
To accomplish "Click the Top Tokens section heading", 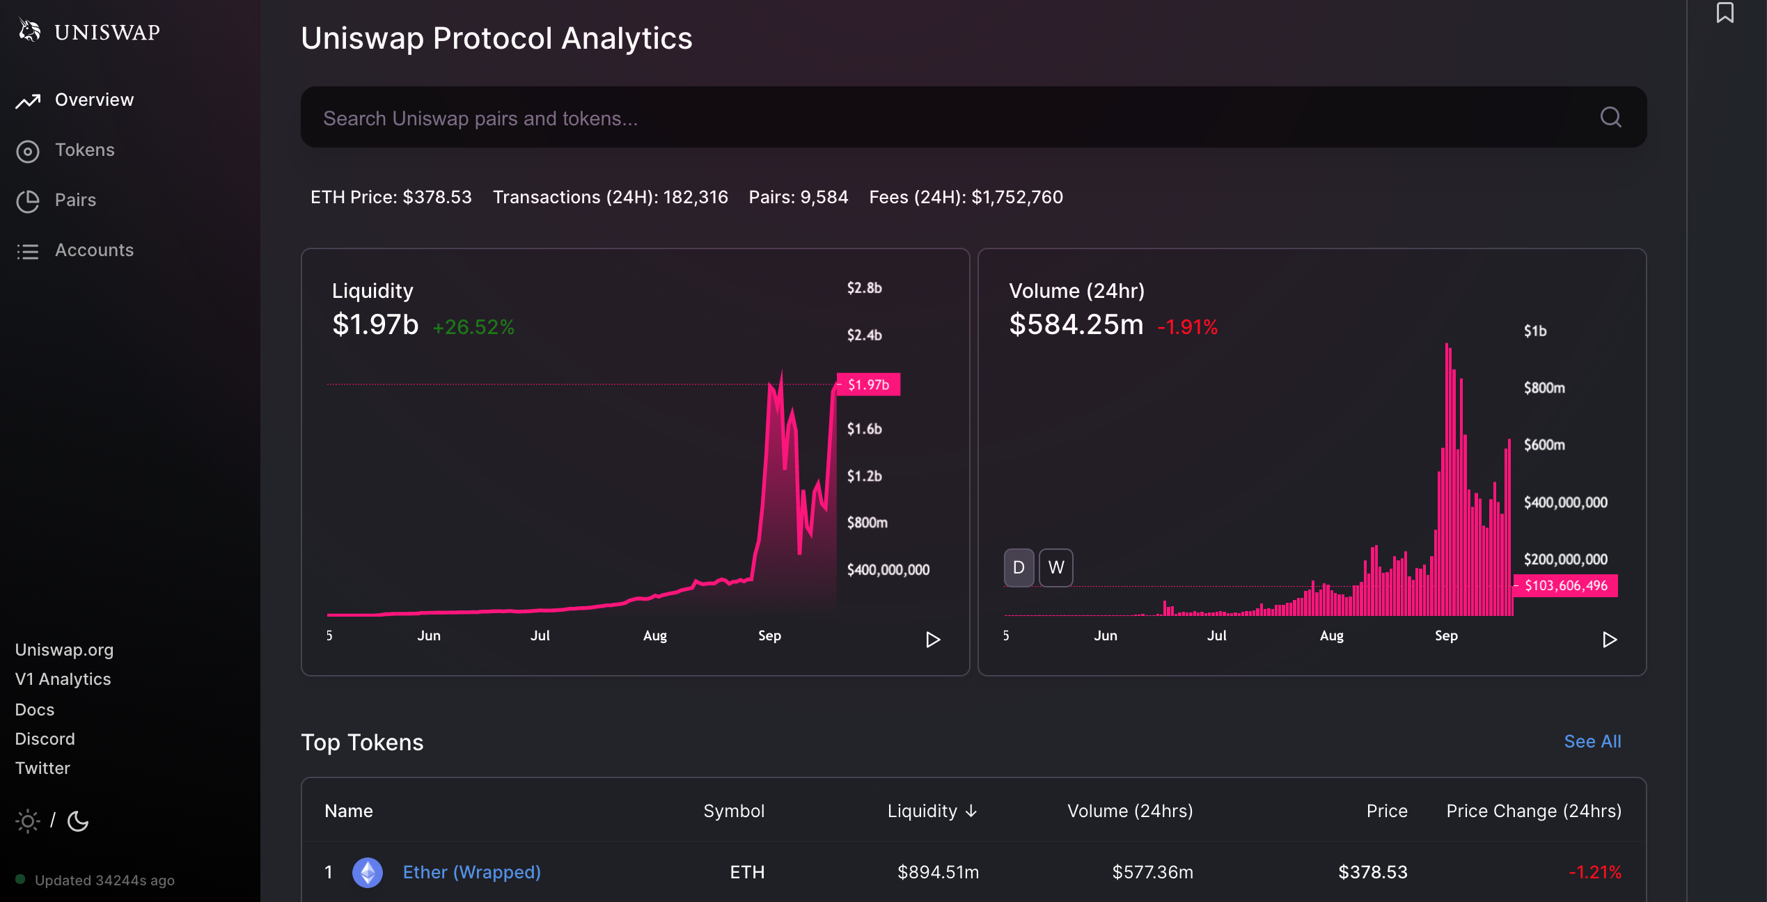I will pyautogui.click(x=362, y=742).
